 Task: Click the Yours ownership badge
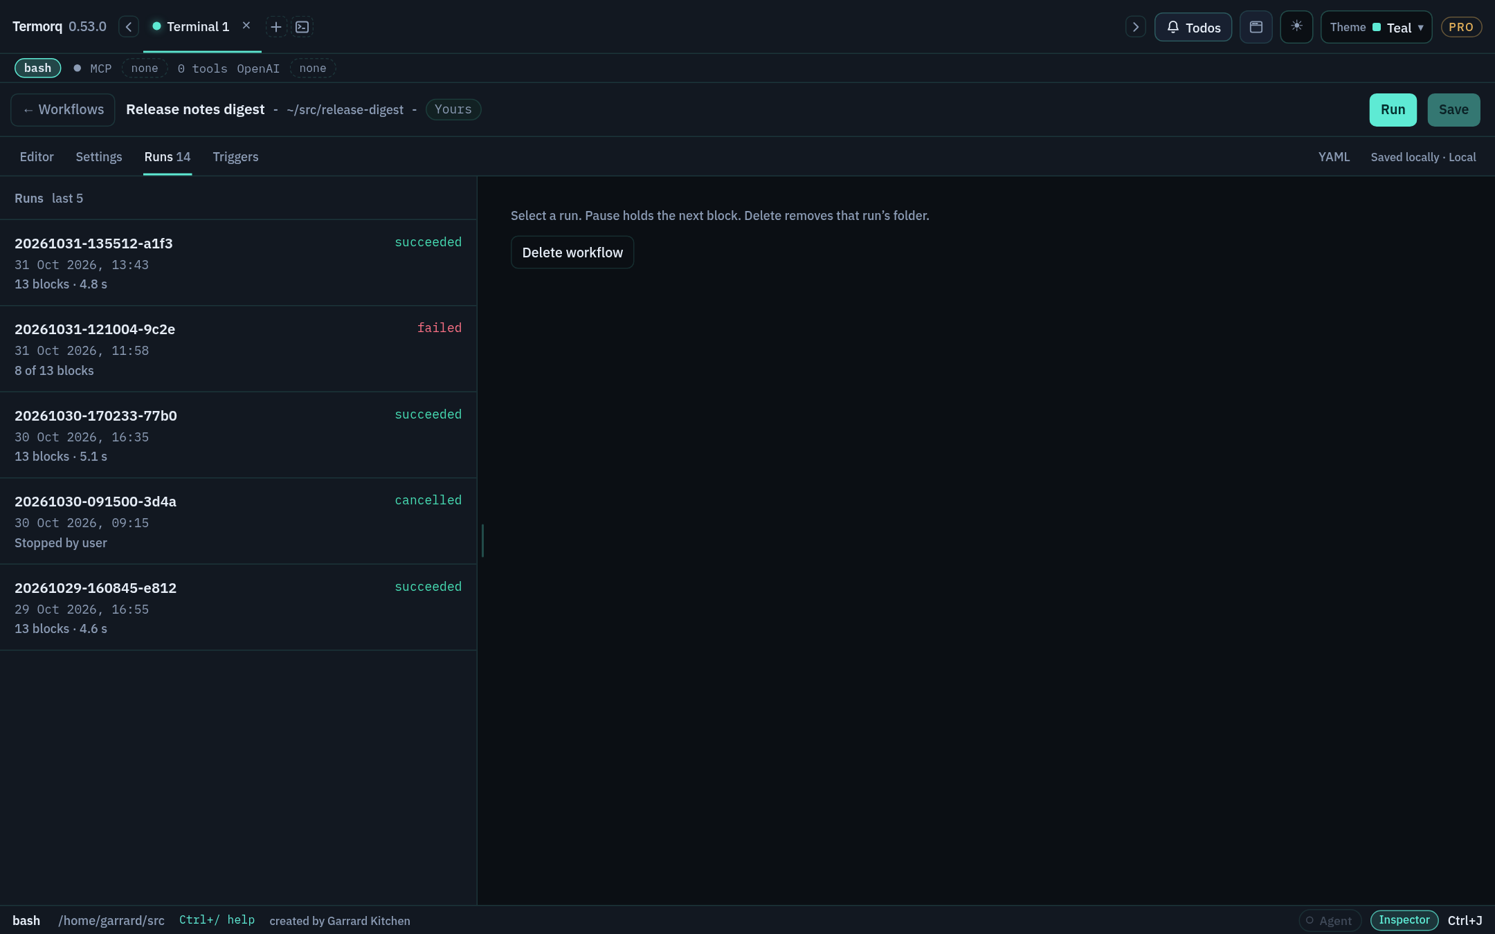[453, 109]
